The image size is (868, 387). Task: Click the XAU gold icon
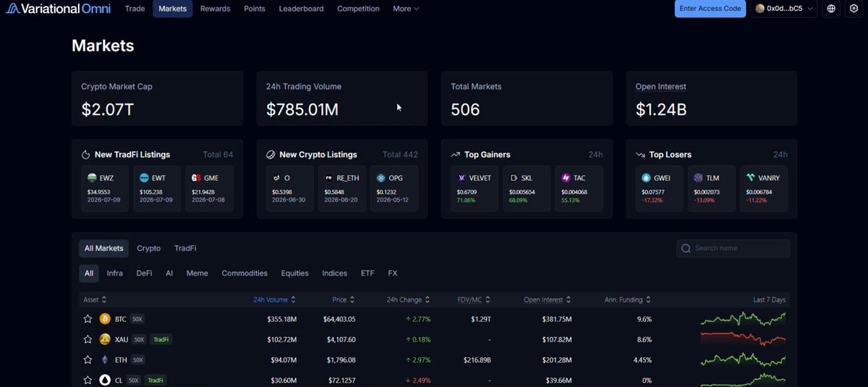(x=105, y=339)
